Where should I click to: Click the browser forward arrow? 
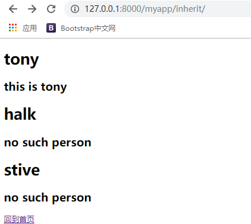pyautogui.click(x=32, y=9)
